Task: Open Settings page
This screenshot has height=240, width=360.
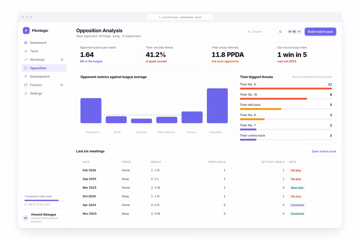Action: (x=44, y=94)
